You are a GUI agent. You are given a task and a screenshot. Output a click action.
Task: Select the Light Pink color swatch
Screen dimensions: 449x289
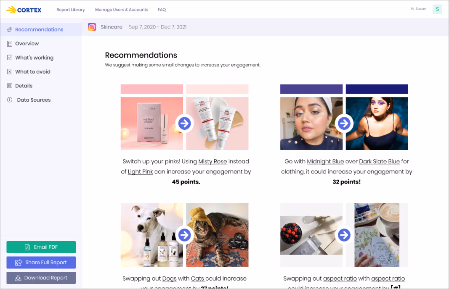click(x=152, y=89)
